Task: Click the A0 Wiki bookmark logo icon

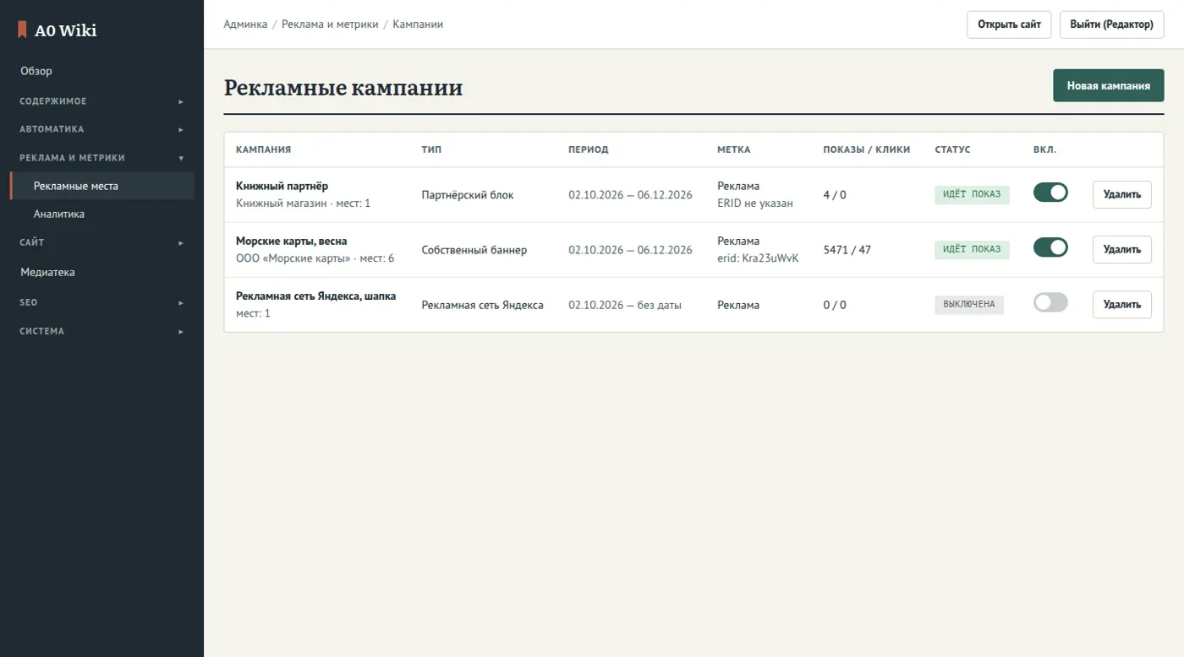Action: [22, 30]
